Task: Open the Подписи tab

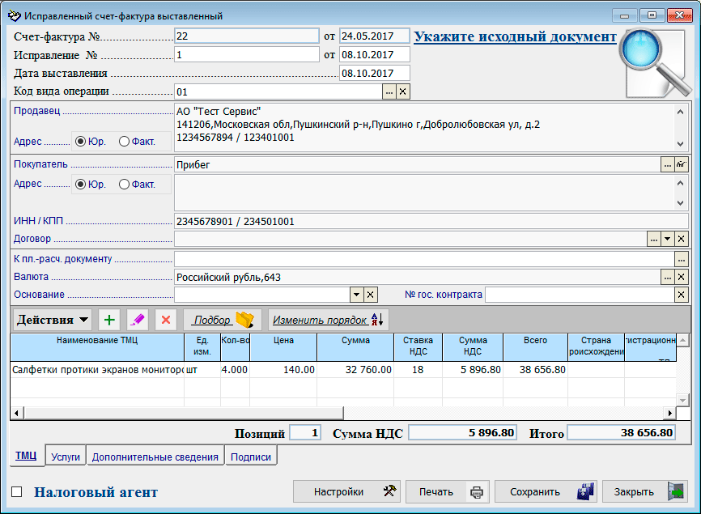Action: (251, 457)
